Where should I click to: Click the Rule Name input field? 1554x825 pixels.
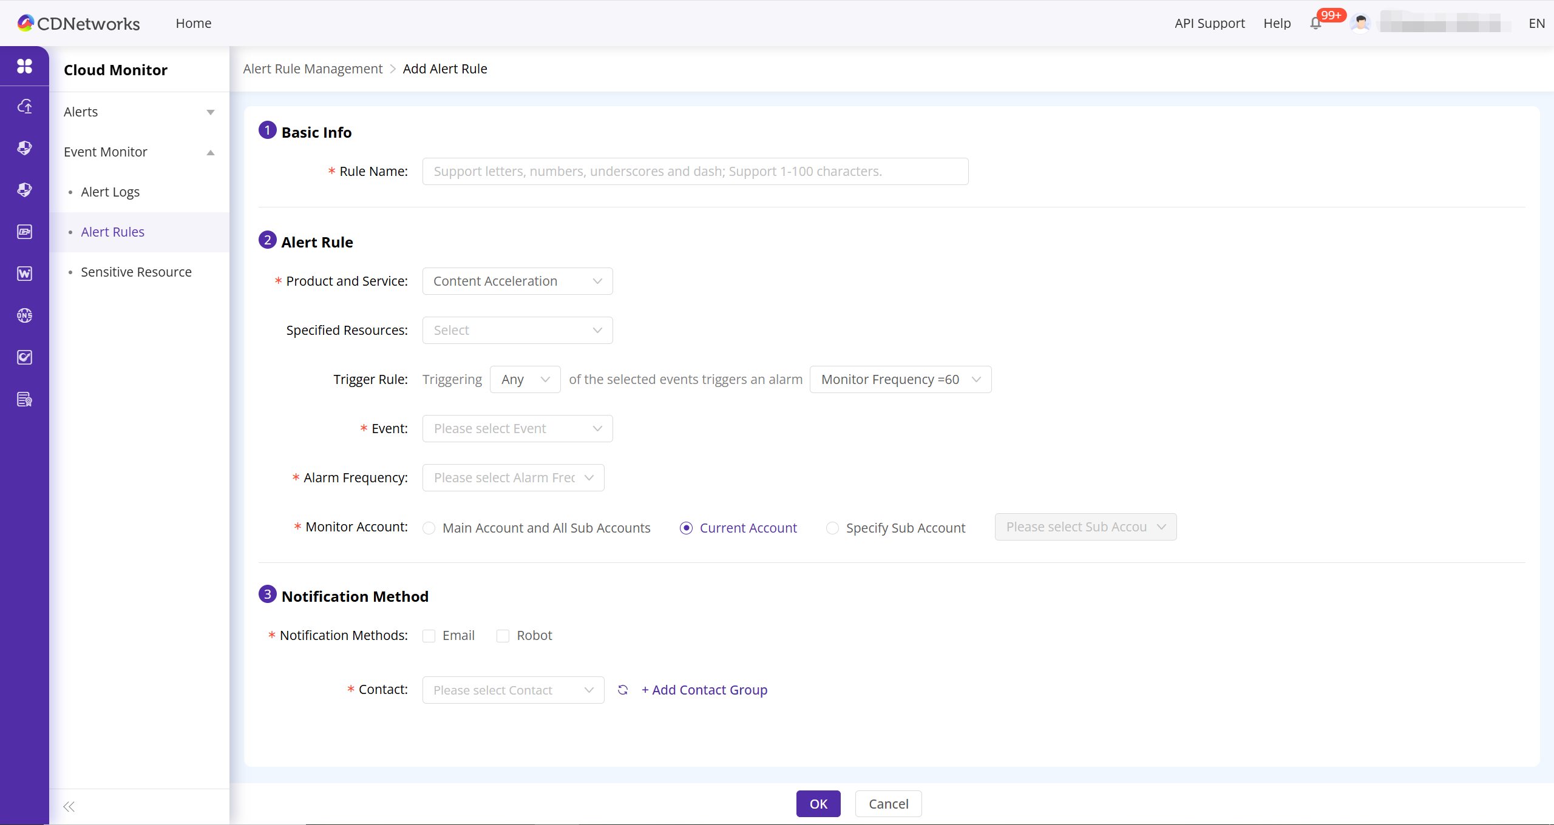(694, 171)
